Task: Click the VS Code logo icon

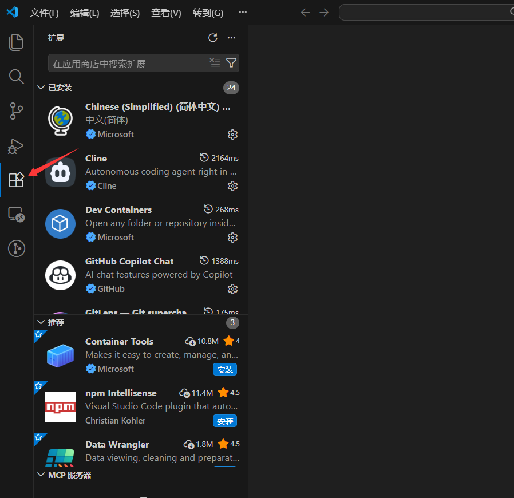Action: click(x=12, y=12)
